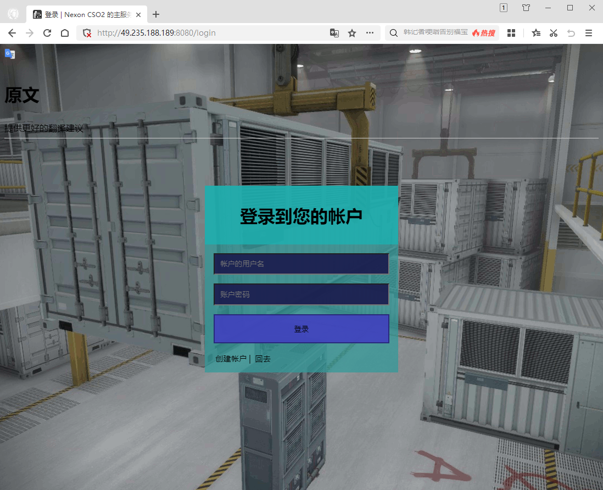
Task: Click the Google Translate icon on page
Action: 10,54
